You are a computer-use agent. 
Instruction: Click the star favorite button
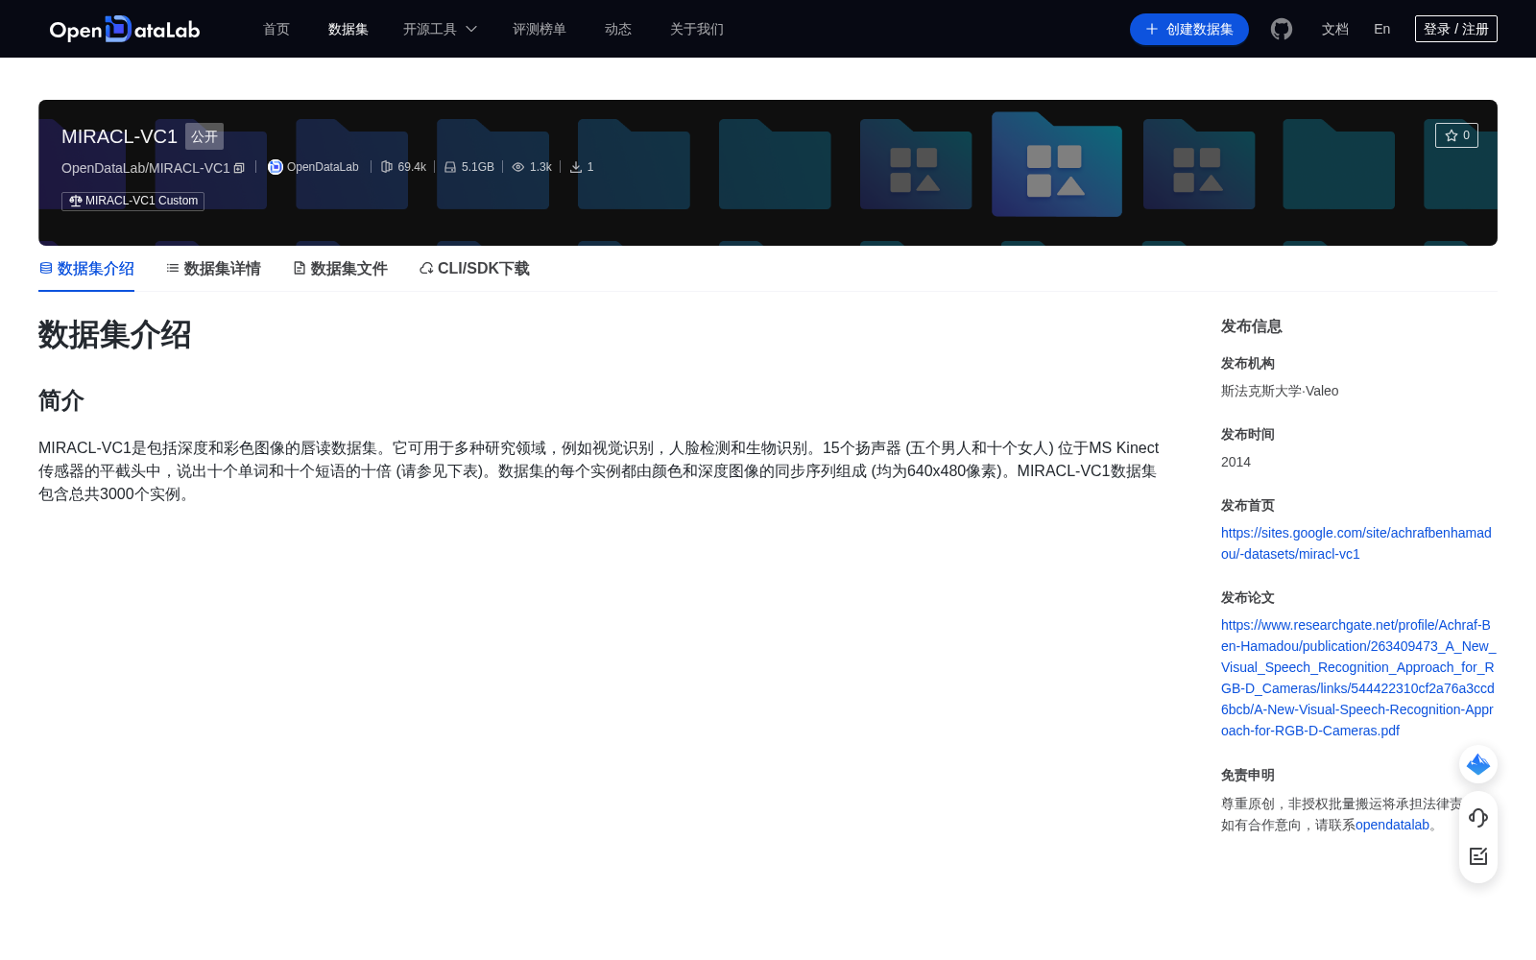tap(1456, 135)
